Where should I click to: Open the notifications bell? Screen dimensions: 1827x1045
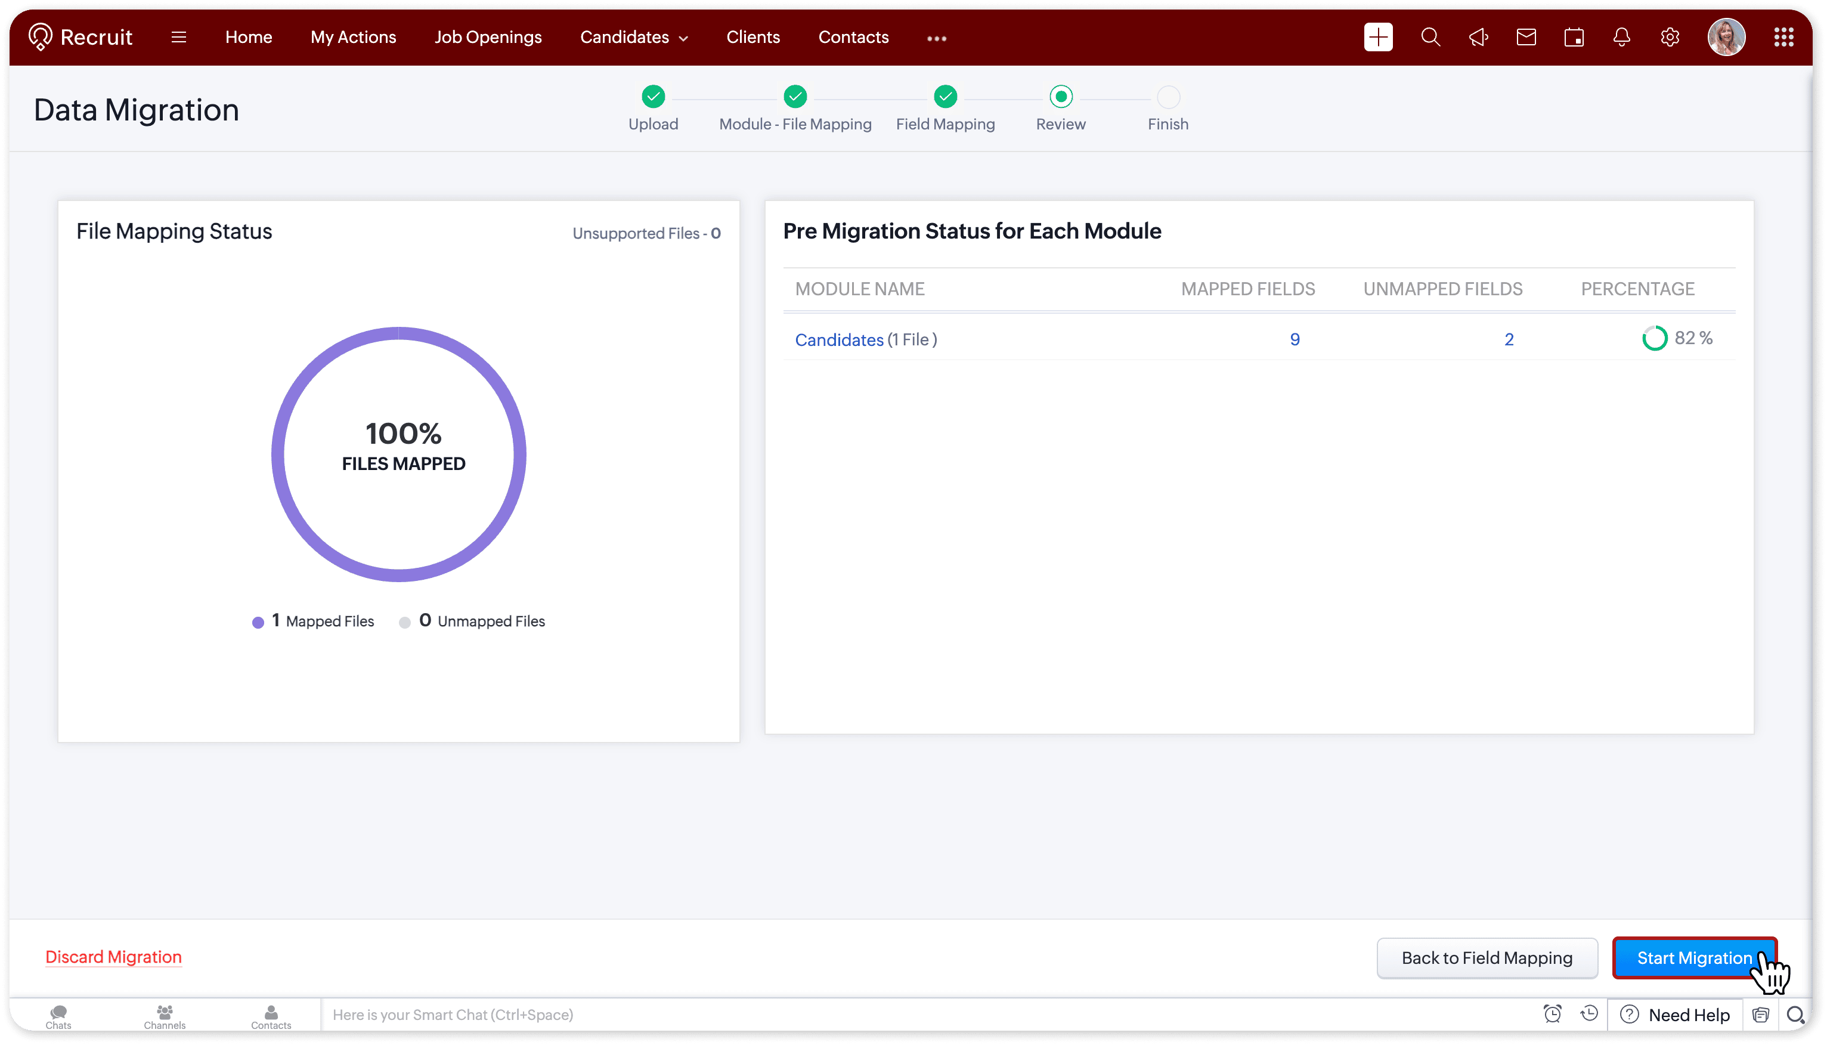1622,38
